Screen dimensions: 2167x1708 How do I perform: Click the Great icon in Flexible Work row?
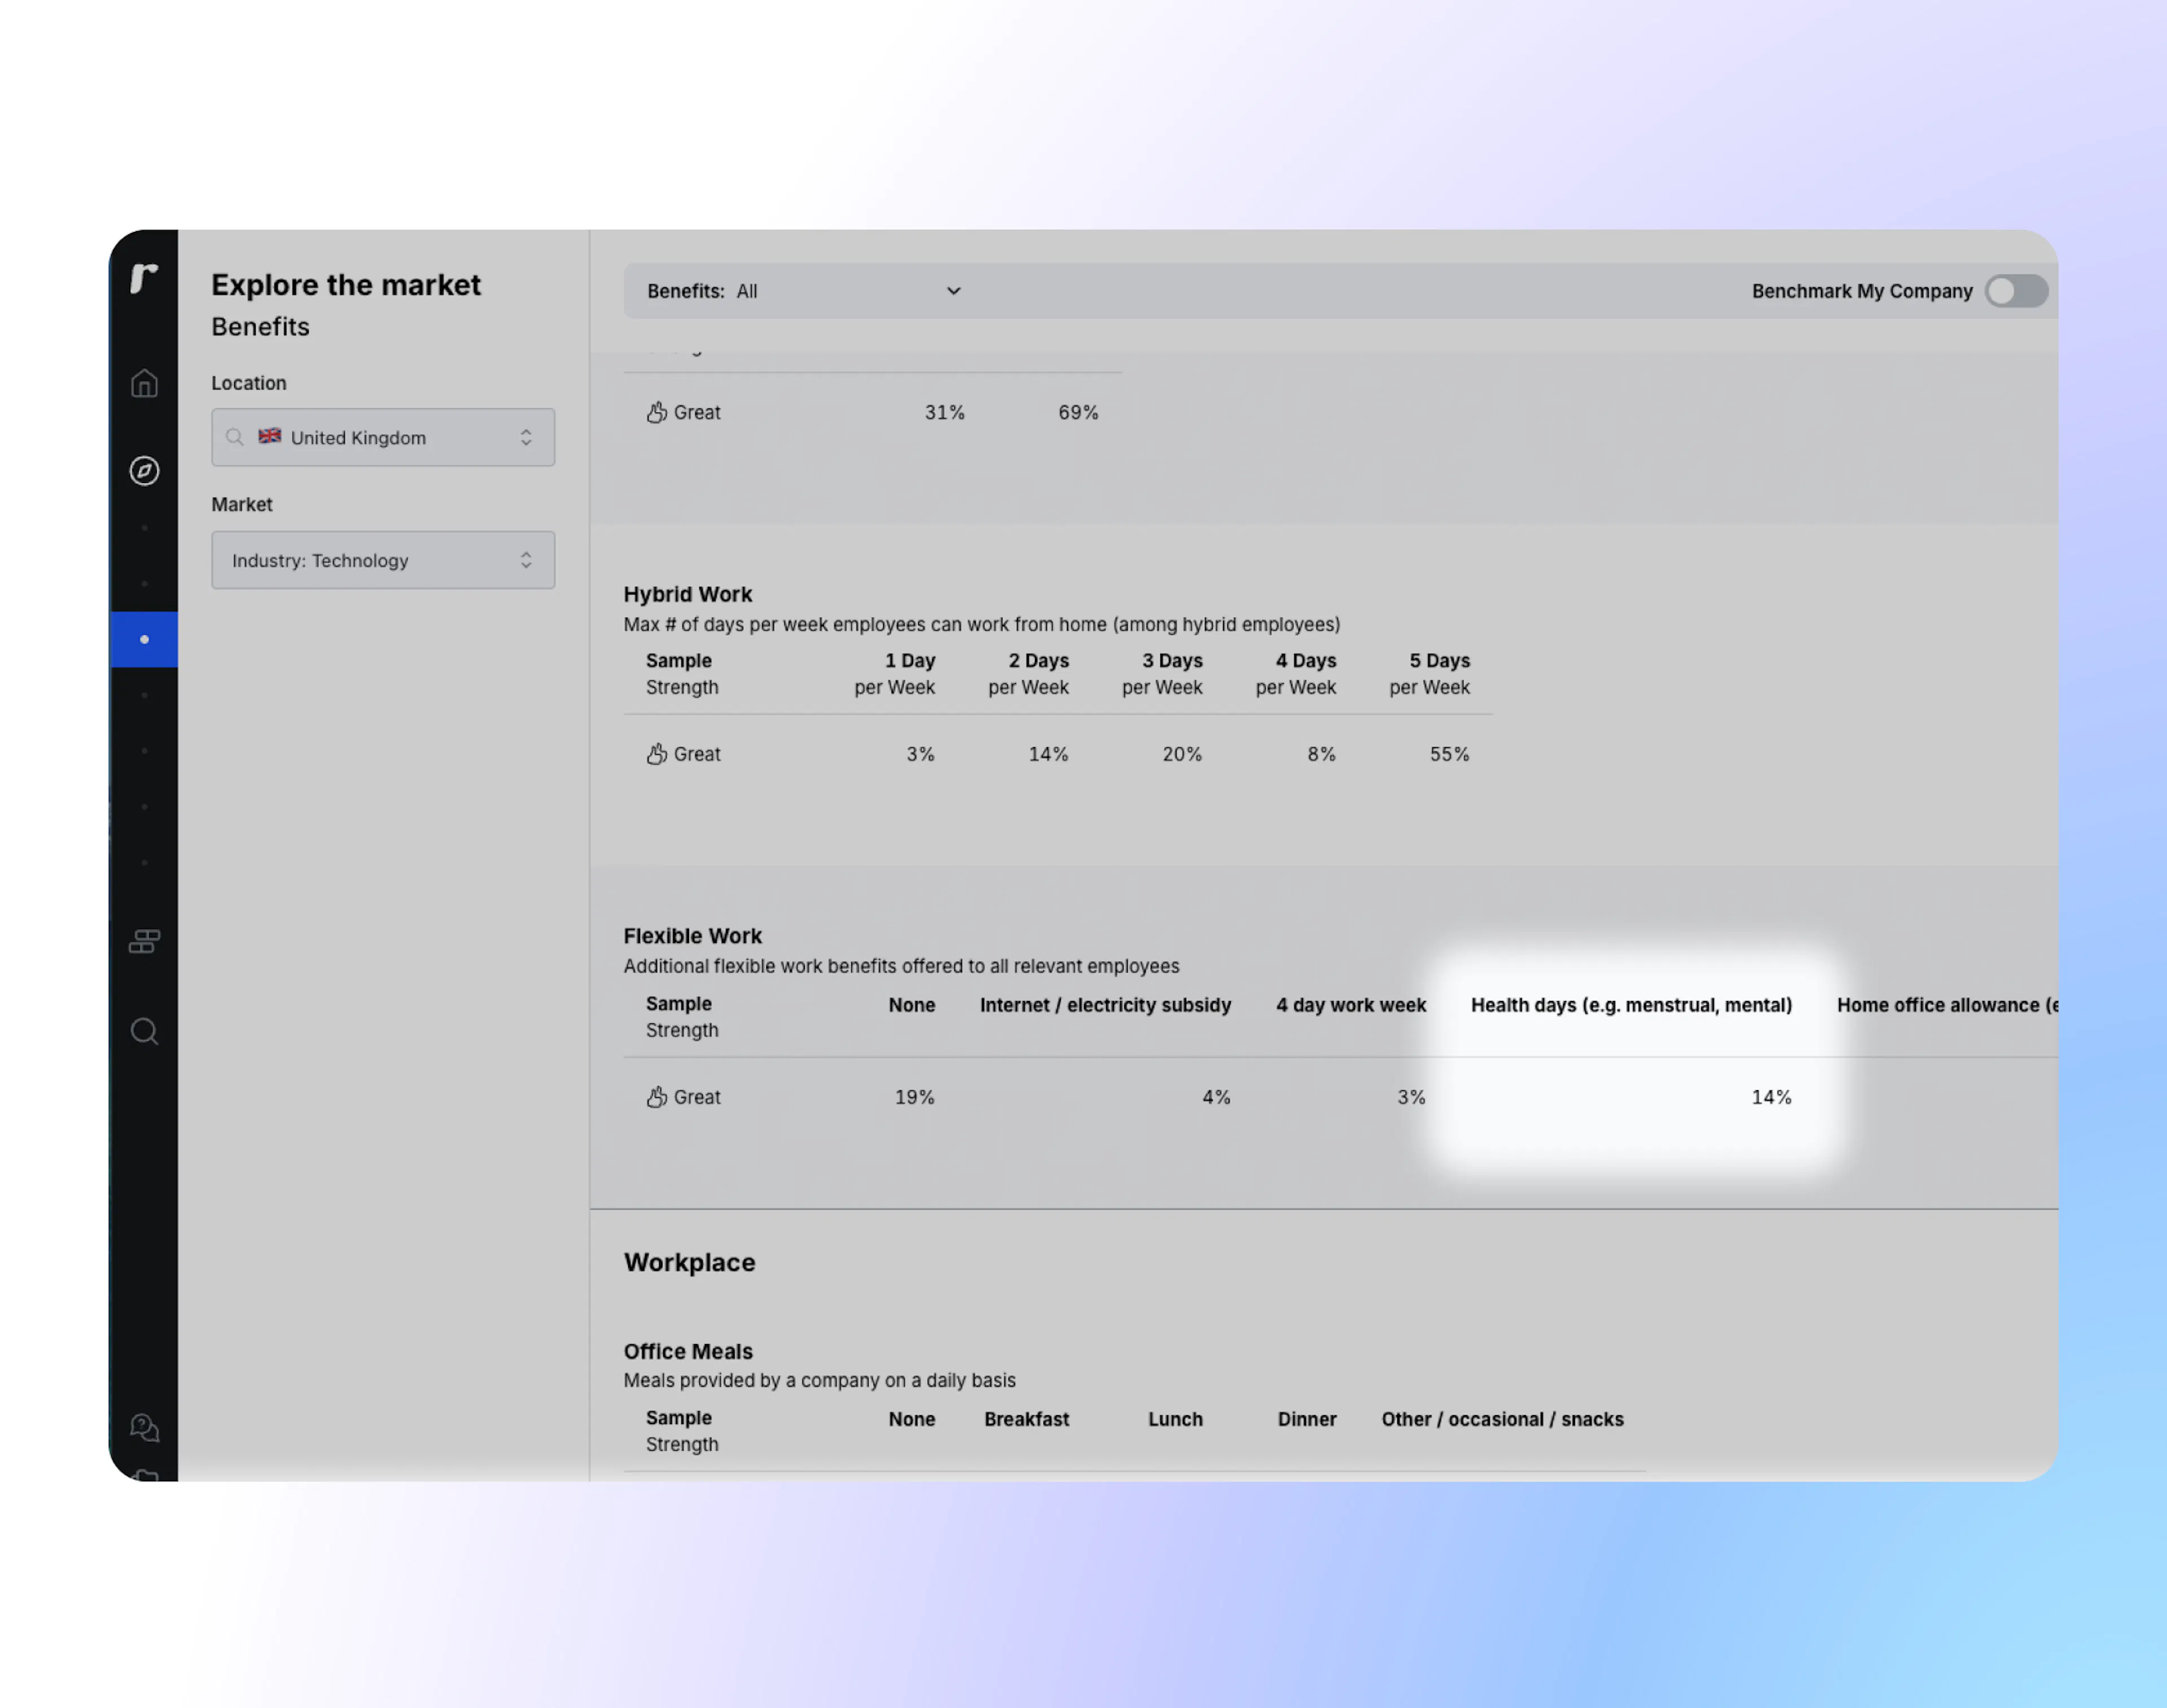[657, 1097]
